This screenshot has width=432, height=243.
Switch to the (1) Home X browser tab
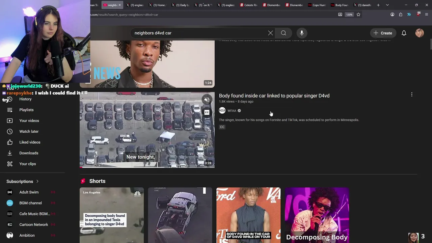tap(158, 5)
